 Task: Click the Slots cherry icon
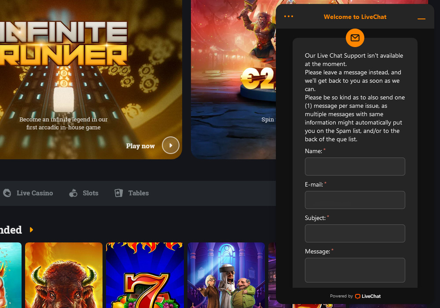[x=73, y=193]
